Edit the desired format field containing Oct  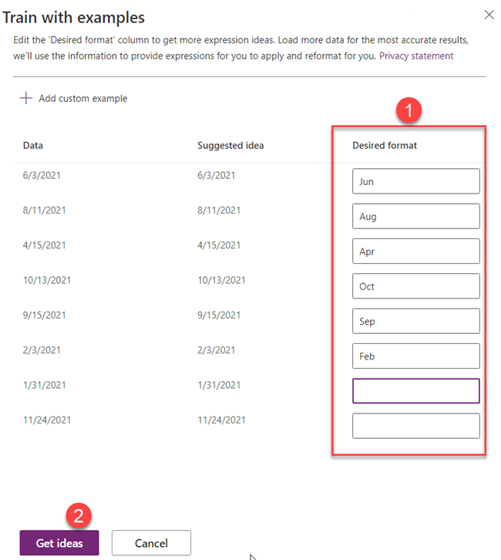[416, 286]
